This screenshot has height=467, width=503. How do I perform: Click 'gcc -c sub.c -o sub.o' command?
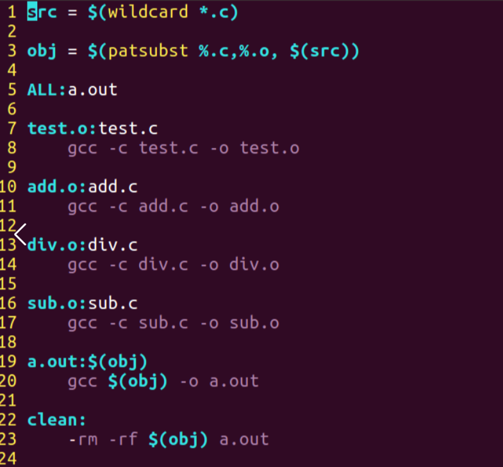click(x=174, y=324)
